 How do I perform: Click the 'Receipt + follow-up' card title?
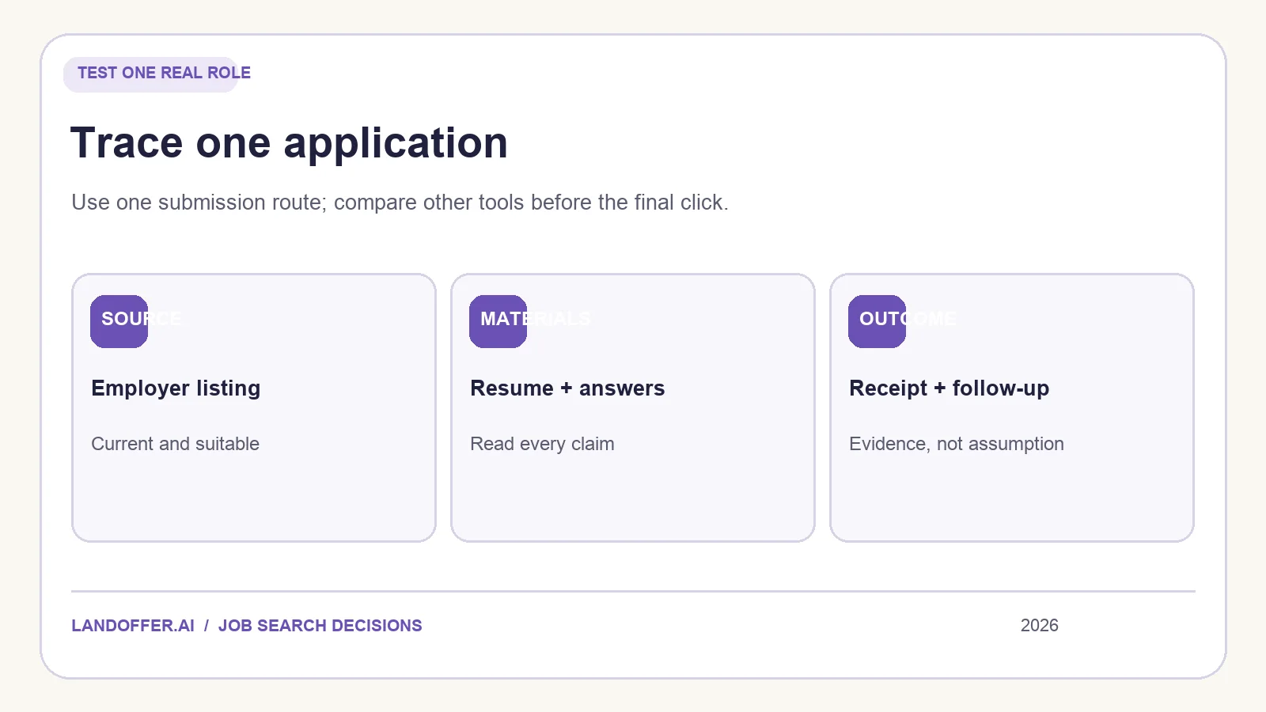click(x=949, y=388)
